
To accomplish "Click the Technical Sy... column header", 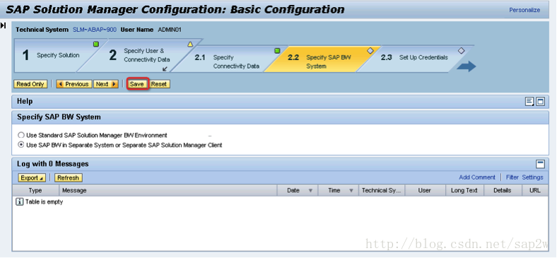I will (382, 190).
